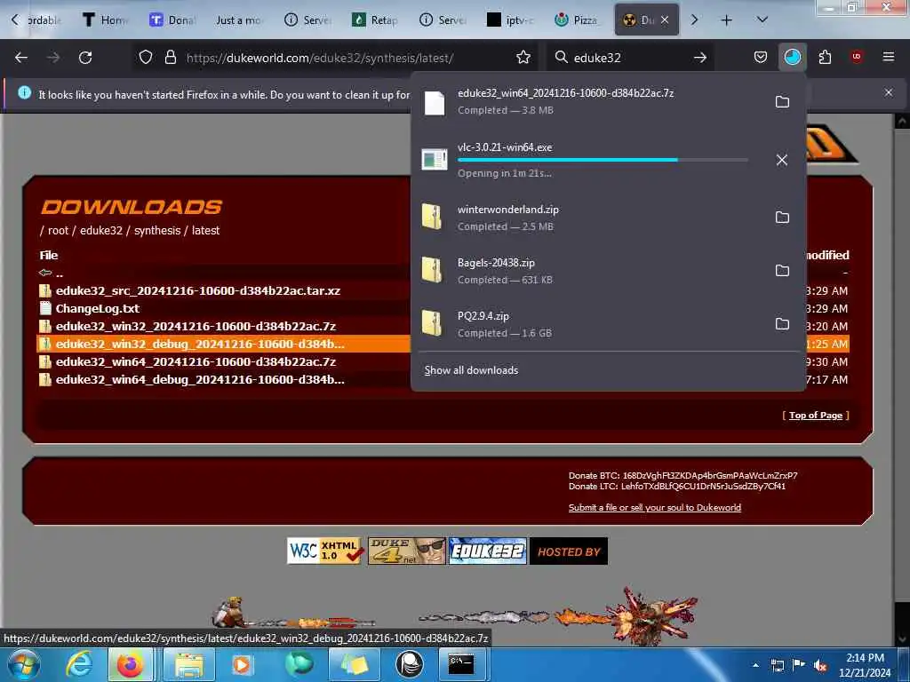Viewport: 910px width, 682px height.
Task: Close the active Duke tab
Action: pos(665,20)
